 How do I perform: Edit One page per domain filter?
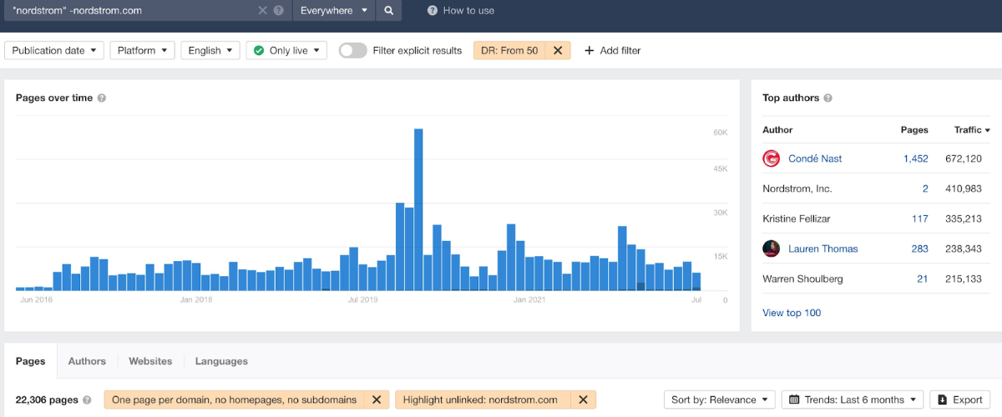pos(234,399)
